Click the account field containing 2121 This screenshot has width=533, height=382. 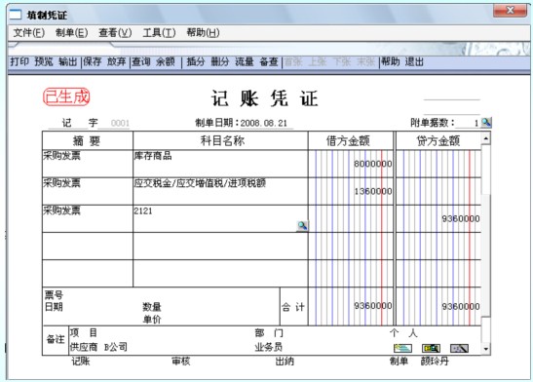pyautogui.click(x=220, y=218)
